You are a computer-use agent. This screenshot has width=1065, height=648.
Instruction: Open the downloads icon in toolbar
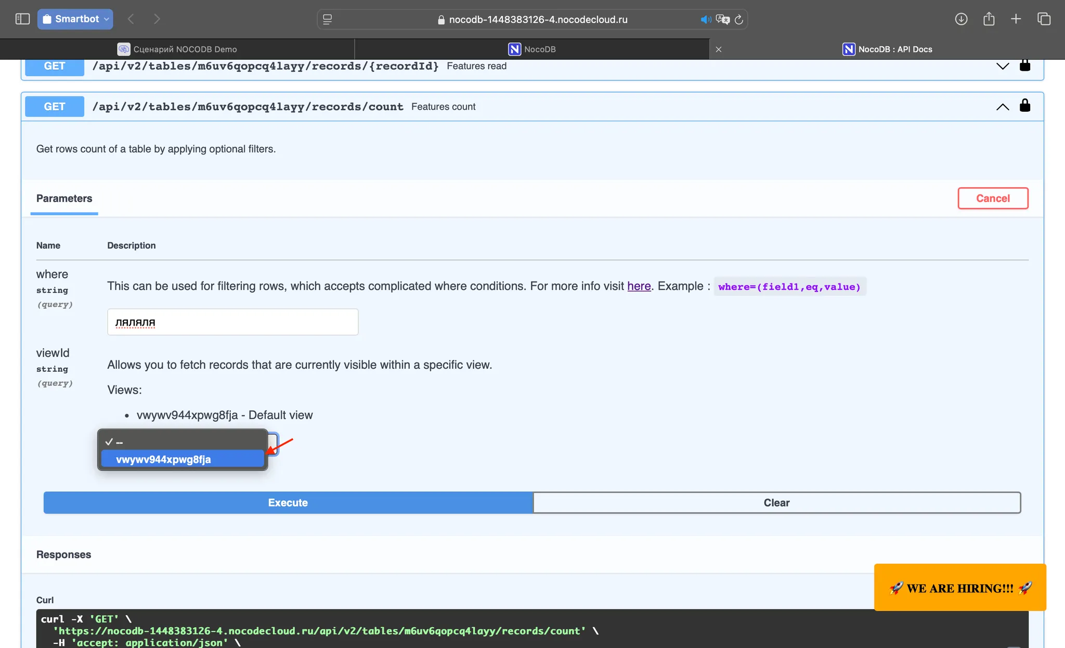pyautogui.click(x=961, y=19)
